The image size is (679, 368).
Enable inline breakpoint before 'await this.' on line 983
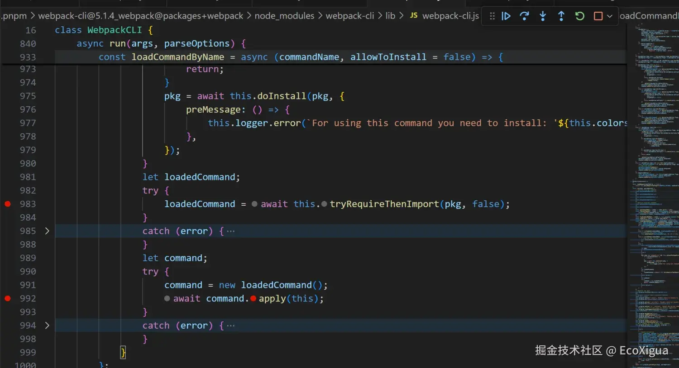(x=254, y=204)
